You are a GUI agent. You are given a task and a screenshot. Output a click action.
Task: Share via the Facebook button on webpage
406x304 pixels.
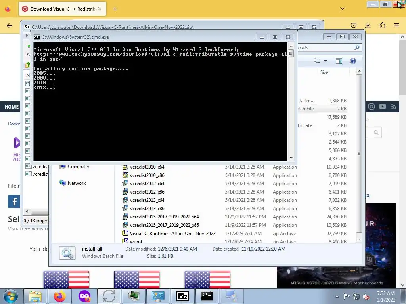(14, 201)
